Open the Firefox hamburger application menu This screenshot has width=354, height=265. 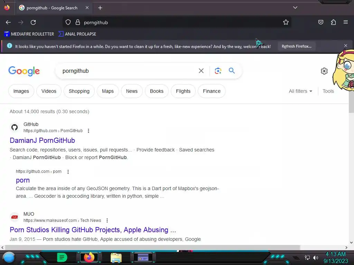[x=346, y=22]
